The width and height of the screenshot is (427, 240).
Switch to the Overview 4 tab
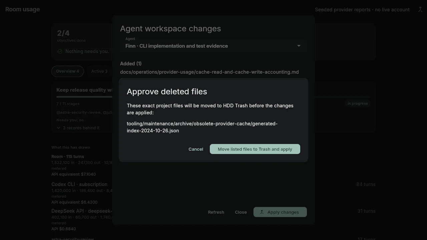(67, 71)
